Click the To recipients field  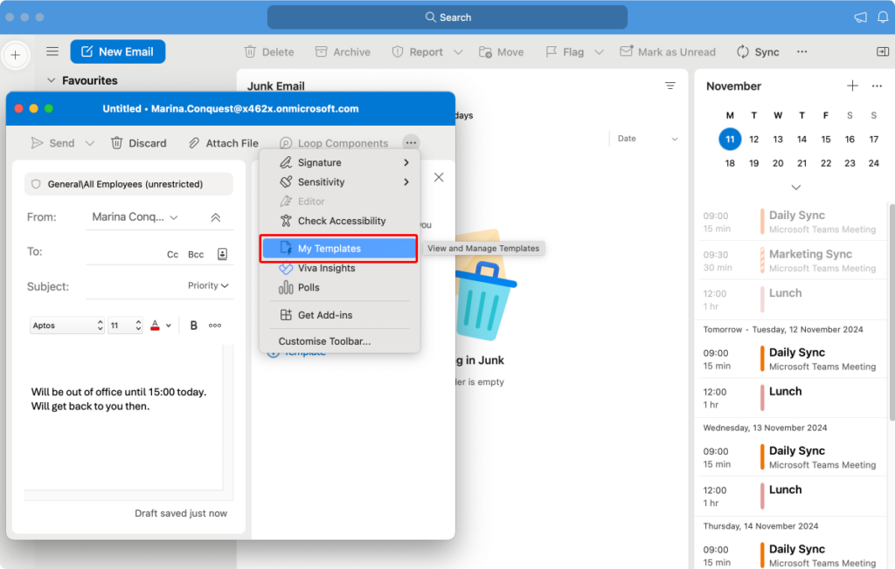(x=123, y=252)
